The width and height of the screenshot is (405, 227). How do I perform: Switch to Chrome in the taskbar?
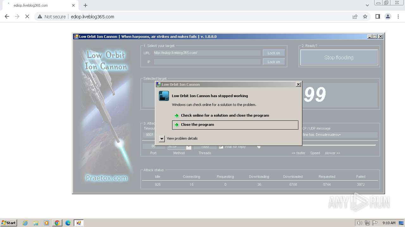tap(57, 223)
